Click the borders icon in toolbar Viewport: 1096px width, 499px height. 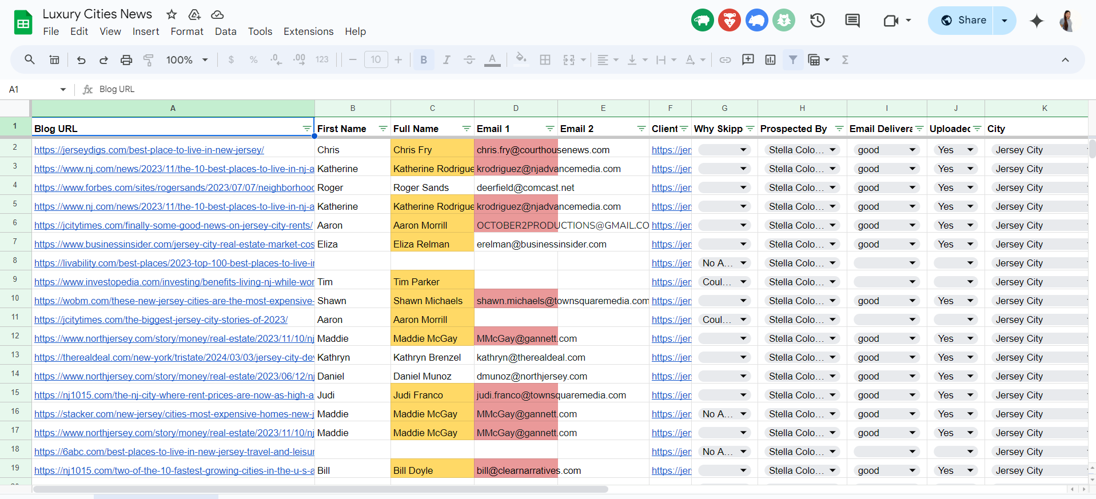(545, 60)
